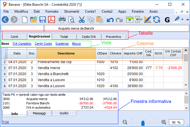Click the bold G toolbar icon

[167, 20]
